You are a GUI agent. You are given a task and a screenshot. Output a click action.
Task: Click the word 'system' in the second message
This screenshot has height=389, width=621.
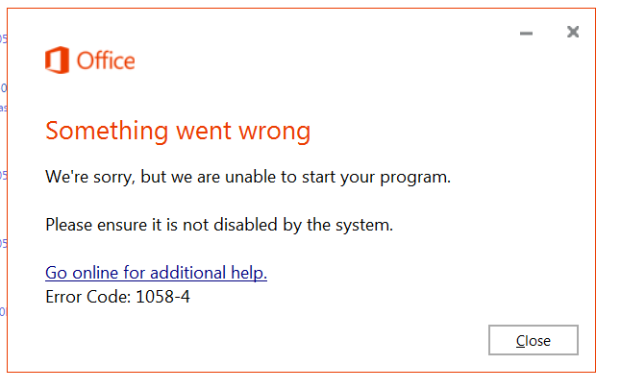364,226
